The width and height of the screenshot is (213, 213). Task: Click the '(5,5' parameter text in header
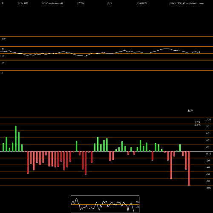[x=109, y=3]
